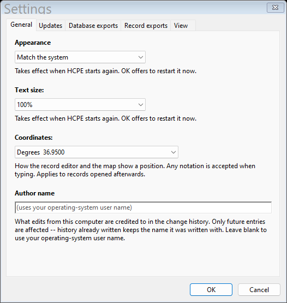Expand the Text size 100% dropdown
The width and height of the screenshot is (287, 303).
click(x=80, y=105)
